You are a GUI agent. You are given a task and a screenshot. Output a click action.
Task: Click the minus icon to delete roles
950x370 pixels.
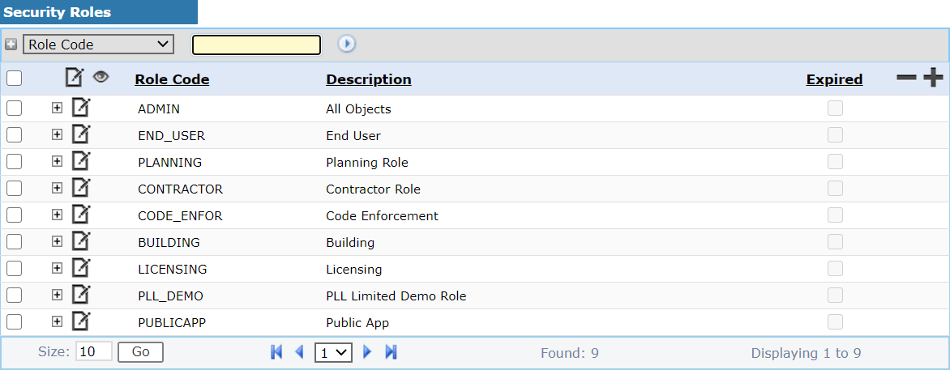(906, 78)
